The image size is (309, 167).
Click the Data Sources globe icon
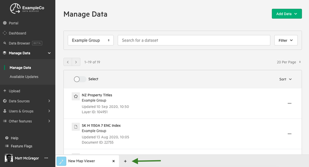(x=5, y=101)
